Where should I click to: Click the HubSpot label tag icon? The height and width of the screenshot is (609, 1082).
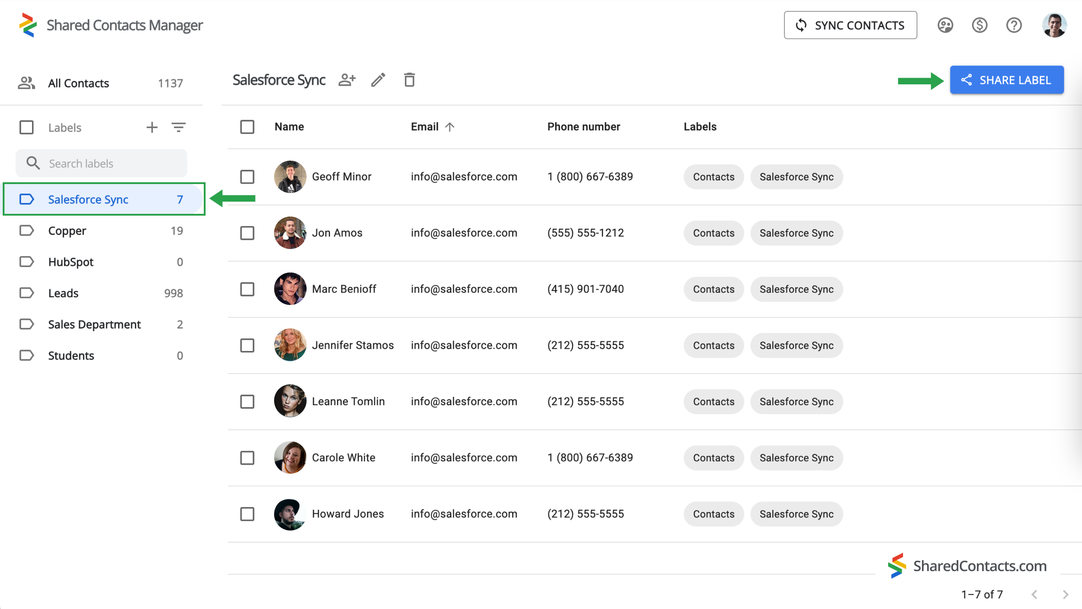(x=27, y=262)
